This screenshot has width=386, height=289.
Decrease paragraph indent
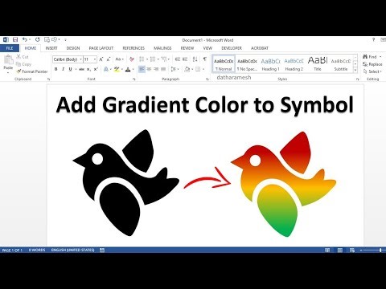point(178,59)
